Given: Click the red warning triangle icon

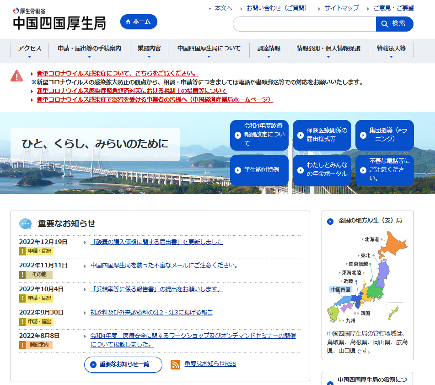Looking at the screenshot, I should 17,76.
